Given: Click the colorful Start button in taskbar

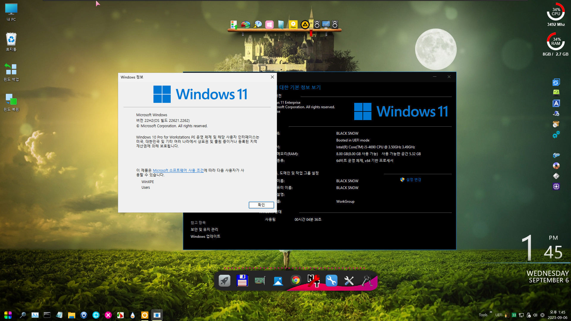Looking at the screenshot, I should click(8, 315).
